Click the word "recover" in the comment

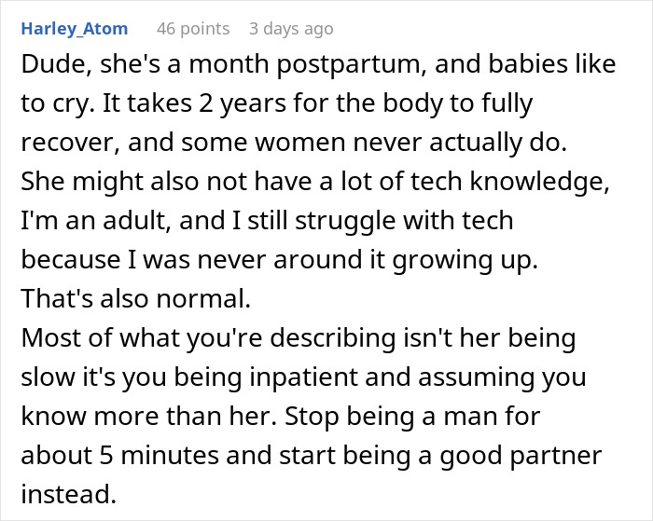62,144
